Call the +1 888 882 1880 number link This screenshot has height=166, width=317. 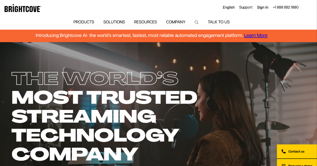(286, 7)
